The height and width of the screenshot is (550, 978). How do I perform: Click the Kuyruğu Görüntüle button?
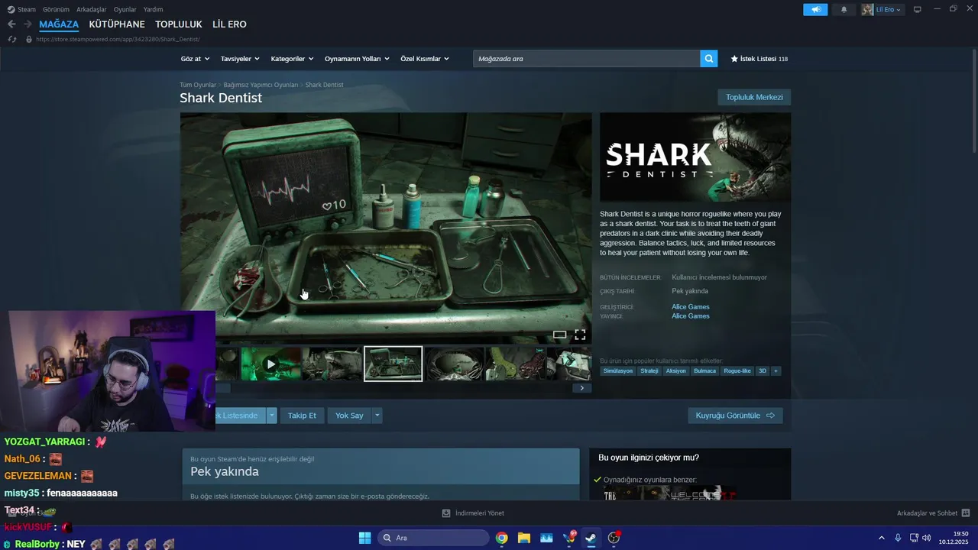click(x=735, y=416)
